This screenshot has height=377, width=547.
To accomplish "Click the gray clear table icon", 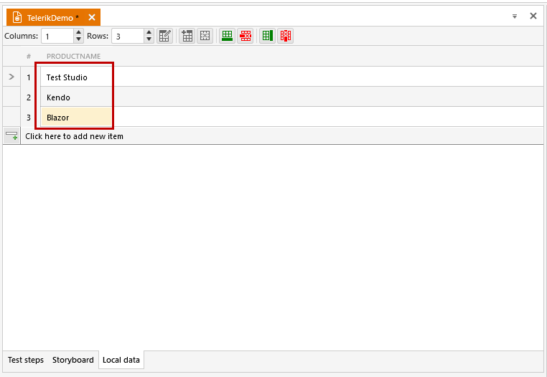I will point(205,36).
